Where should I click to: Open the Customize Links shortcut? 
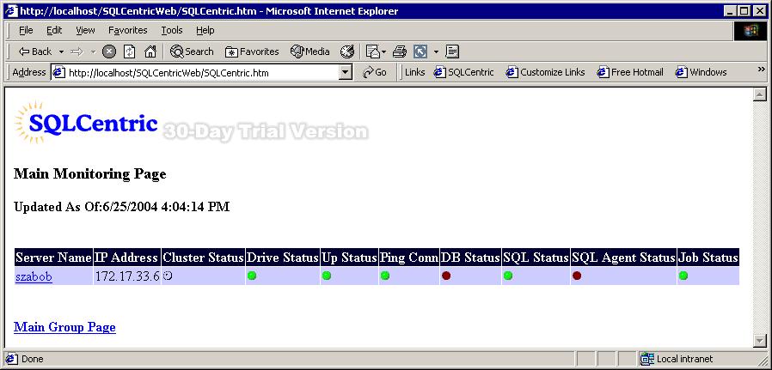(546, 72)
